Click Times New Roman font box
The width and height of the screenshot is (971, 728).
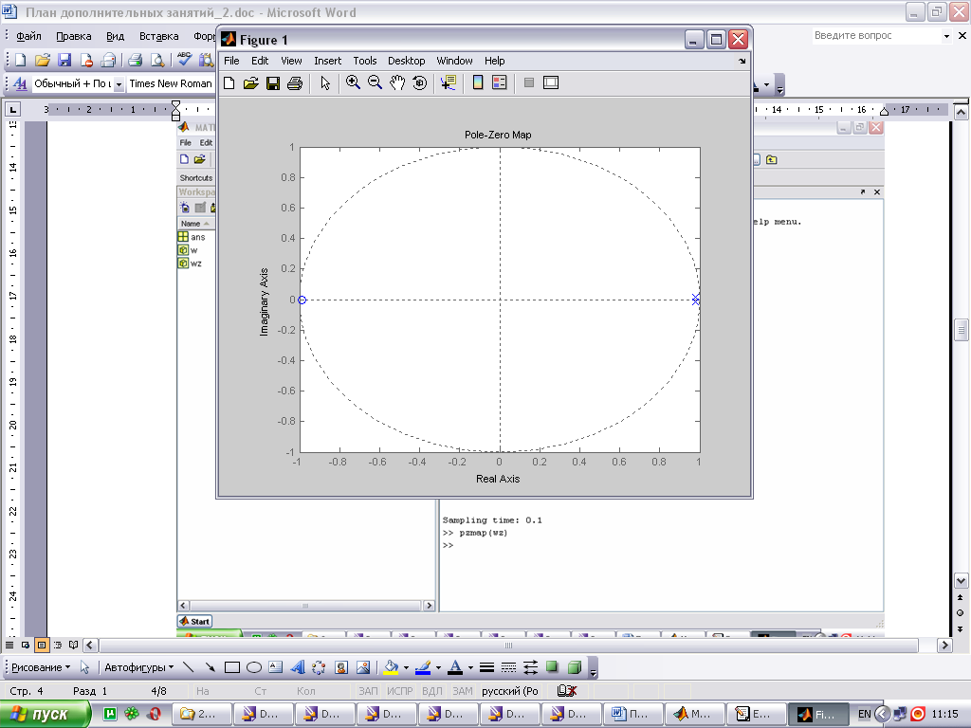[171, 83]
